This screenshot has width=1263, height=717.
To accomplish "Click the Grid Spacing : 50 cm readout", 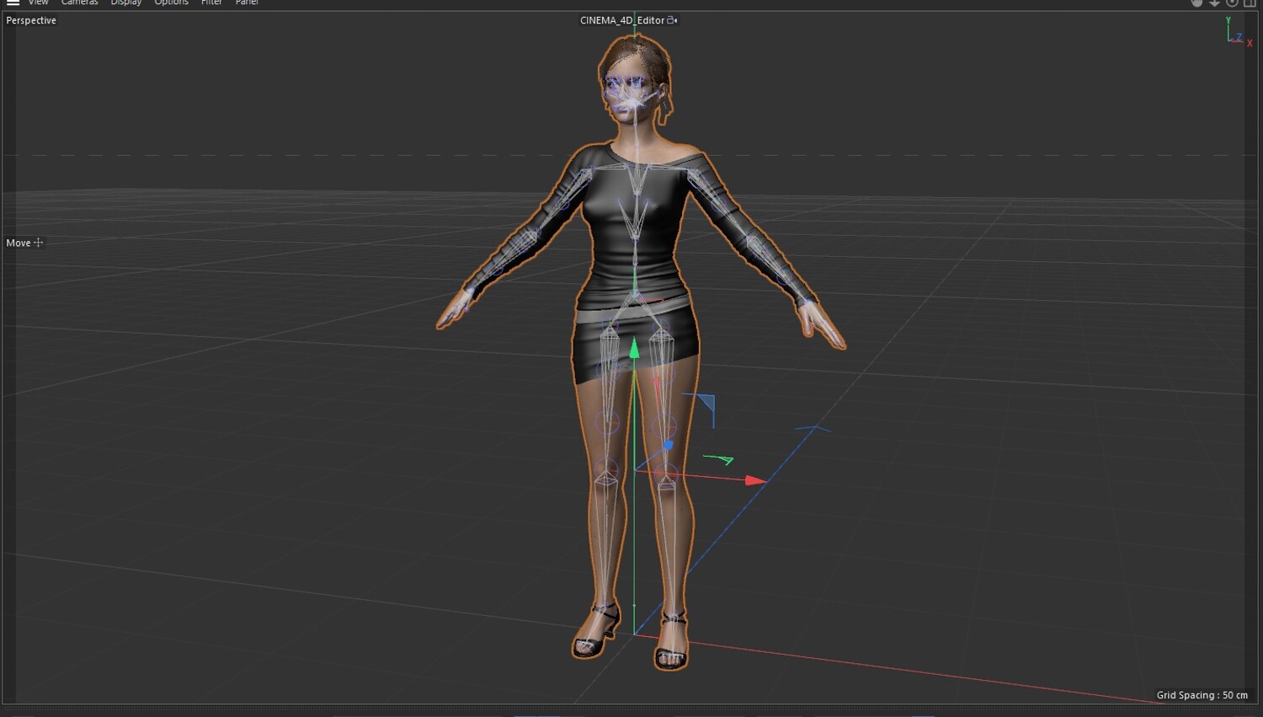I will [x=1202, y=695].
